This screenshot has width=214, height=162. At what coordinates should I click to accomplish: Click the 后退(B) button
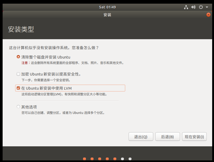[x=167, y=137]
